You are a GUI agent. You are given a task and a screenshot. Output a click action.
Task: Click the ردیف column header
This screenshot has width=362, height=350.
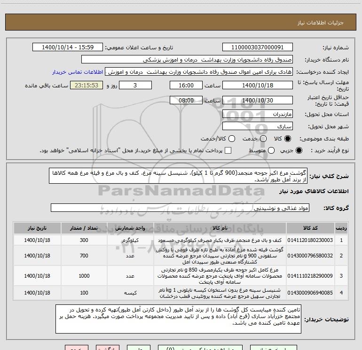click(x=341, y=228)
